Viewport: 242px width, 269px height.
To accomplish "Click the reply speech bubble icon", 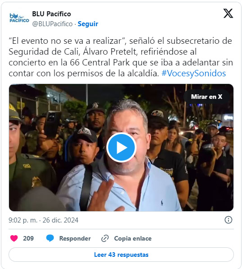I will (50, 238).
